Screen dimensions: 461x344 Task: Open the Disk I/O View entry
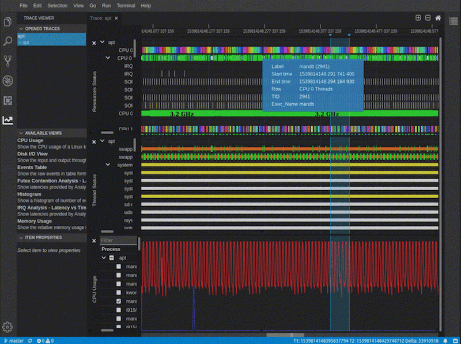51,157
